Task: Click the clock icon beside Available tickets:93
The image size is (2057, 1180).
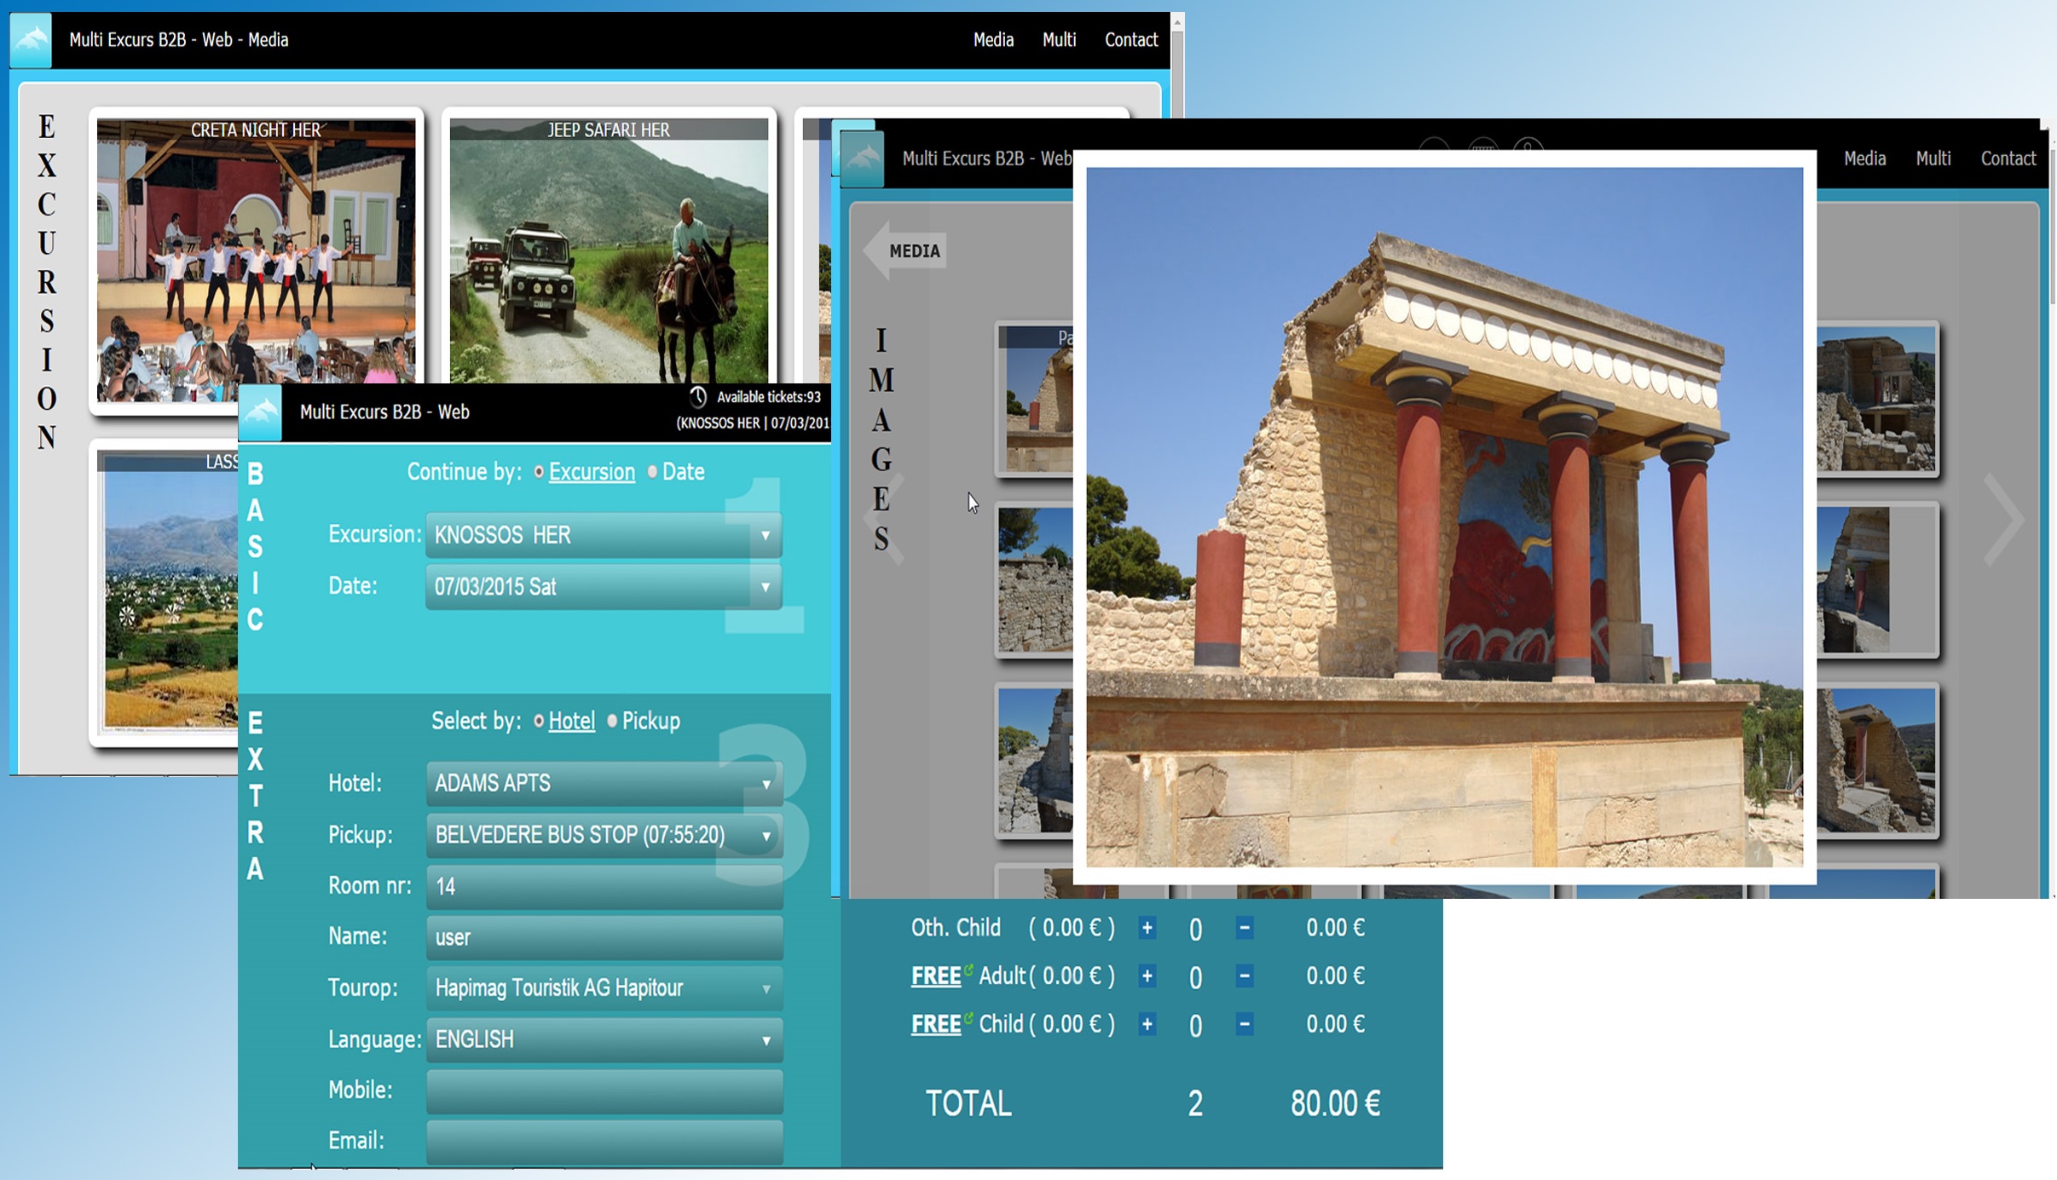Action: tap(699, 396)
